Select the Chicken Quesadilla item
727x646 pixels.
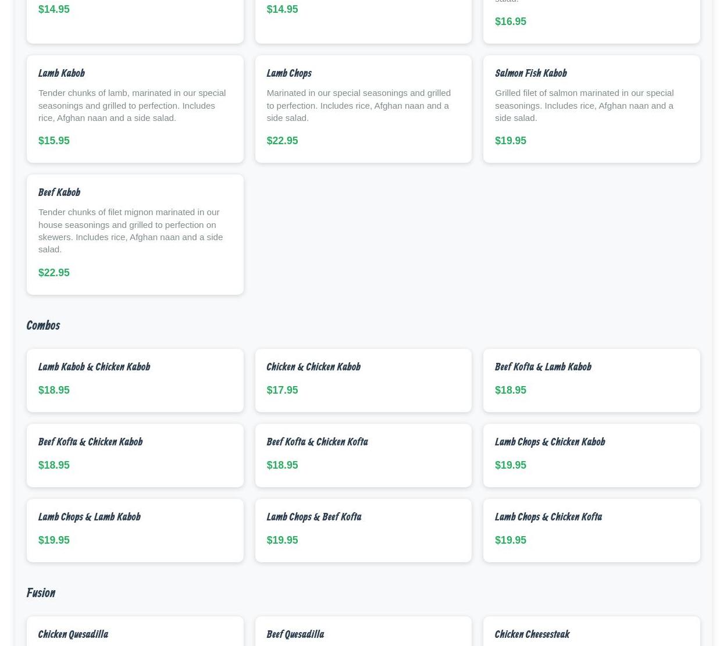click(x=73, y=634)
